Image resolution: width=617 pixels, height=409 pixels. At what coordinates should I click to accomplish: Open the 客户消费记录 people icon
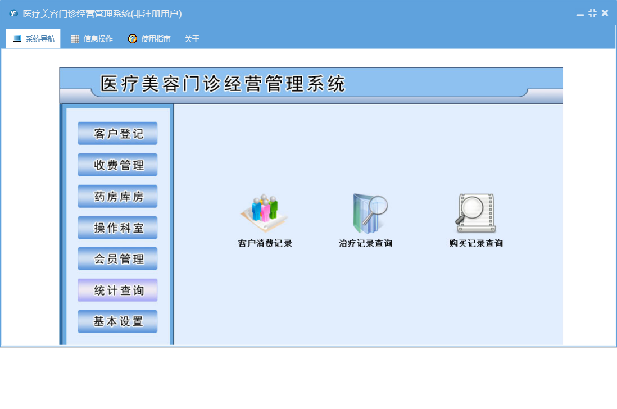pyautogui.click(x=265, y=213)
